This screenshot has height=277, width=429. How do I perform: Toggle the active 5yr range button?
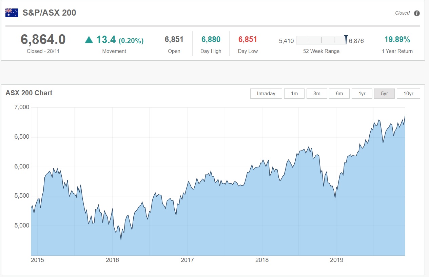[x=384, y=94]
